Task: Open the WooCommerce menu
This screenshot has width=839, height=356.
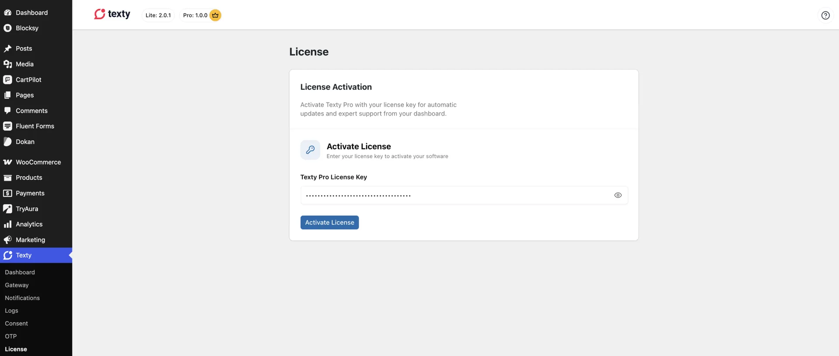Action: (x=38, y=162)
